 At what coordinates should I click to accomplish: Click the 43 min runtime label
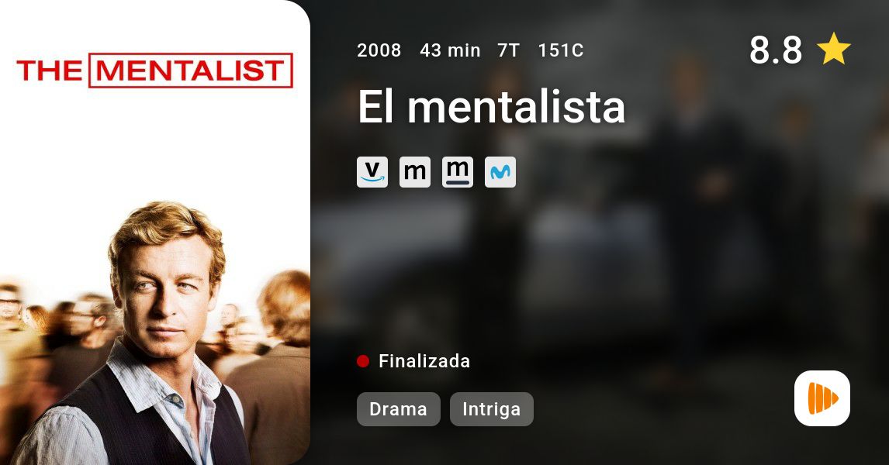click(450, 50)
